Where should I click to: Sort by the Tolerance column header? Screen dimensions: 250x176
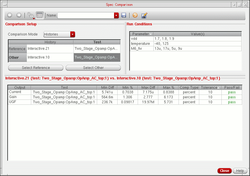point(210,87)
